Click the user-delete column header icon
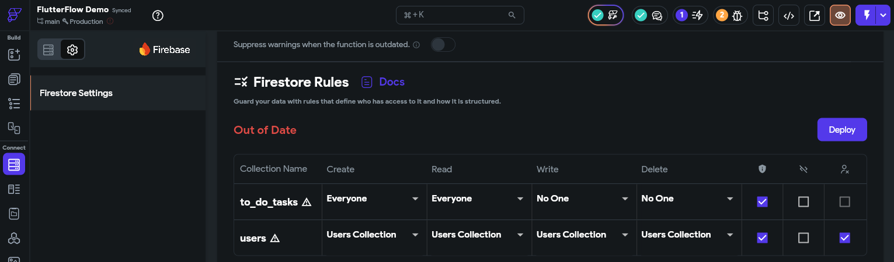The height and width of the screenshot is (262, 894). click(x=844, y=169)
